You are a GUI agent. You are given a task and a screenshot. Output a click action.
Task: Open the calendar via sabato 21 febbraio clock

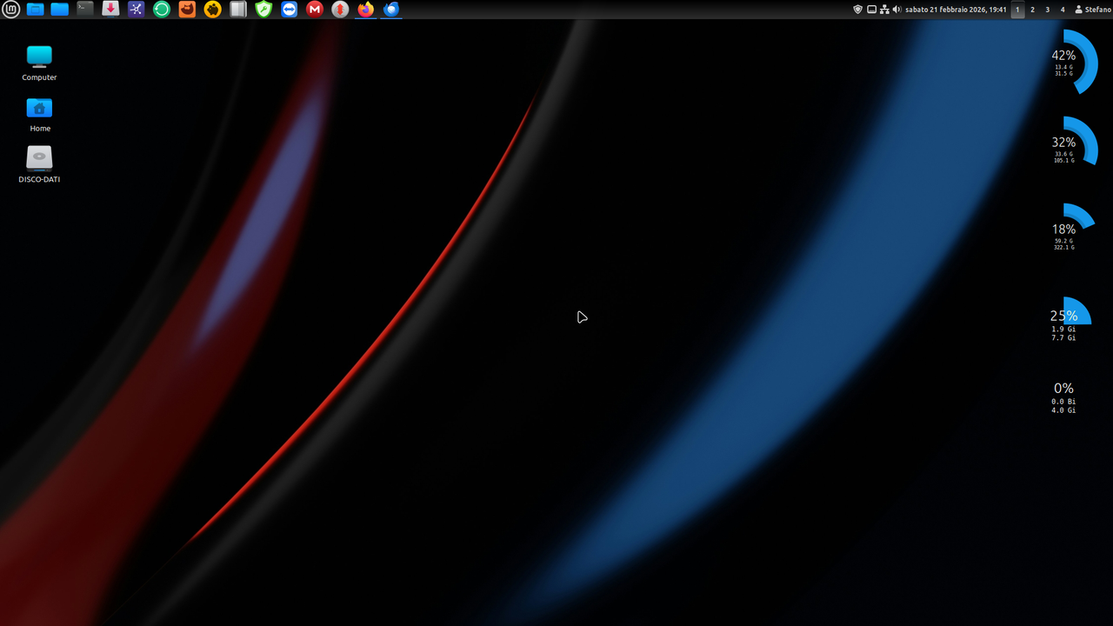click(x=956, y=10)
